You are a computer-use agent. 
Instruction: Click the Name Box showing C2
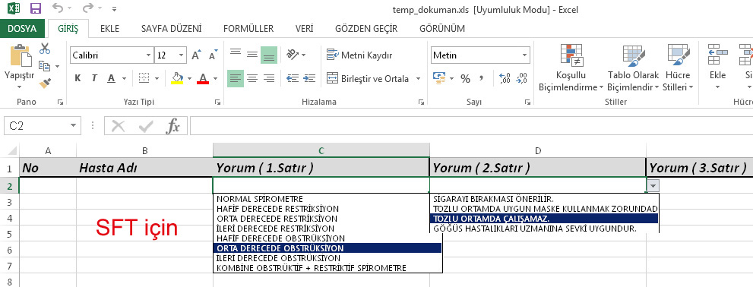pos(42,126)
